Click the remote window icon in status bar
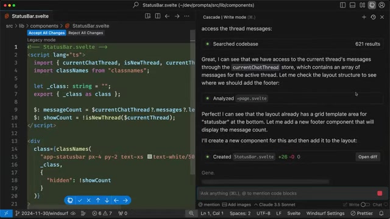The height and width of the screenshot is (219, 390). tap(6, 214)
